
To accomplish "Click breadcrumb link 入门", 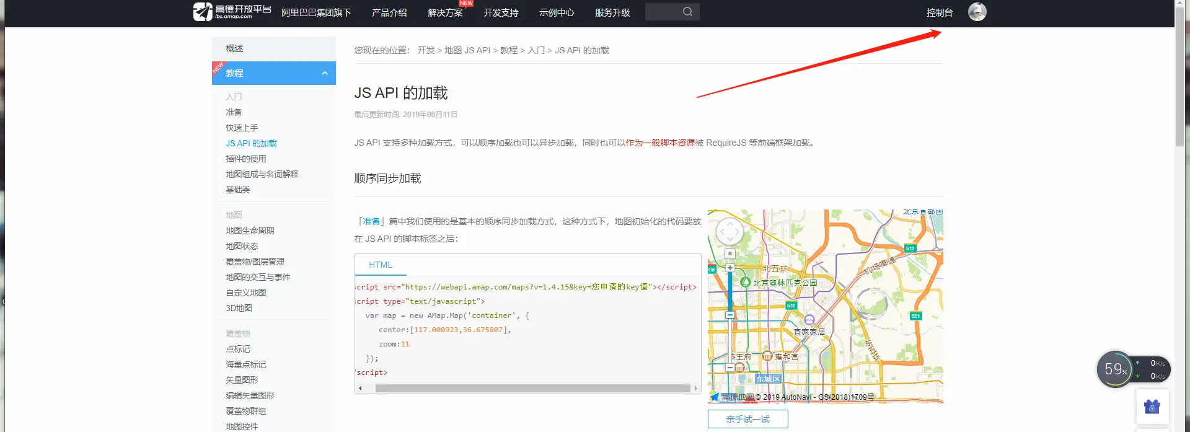I will (536, 50).
